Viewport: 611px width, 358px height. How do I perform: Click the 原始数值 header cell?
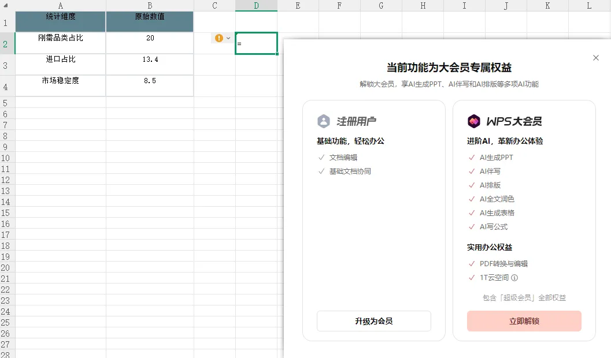pos(150,21)
